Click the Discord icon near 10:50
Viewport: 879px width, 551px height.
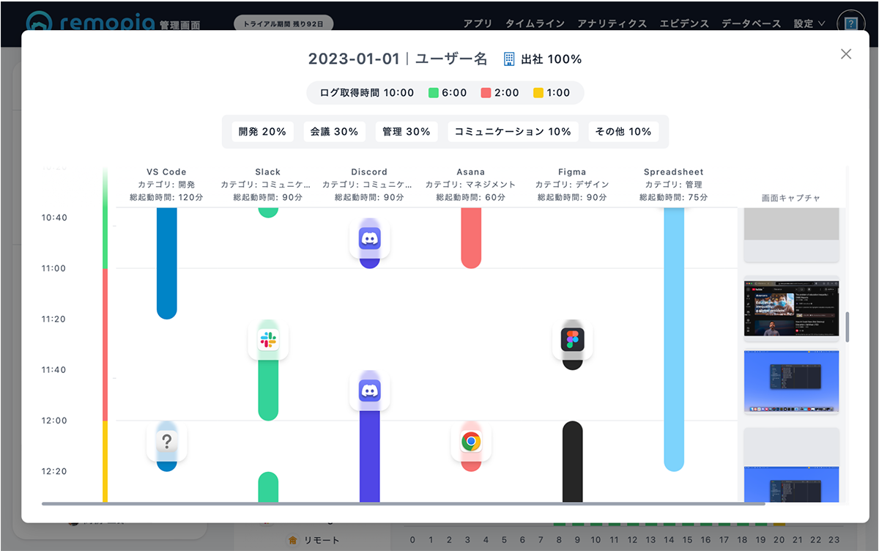tap(370, 238)
